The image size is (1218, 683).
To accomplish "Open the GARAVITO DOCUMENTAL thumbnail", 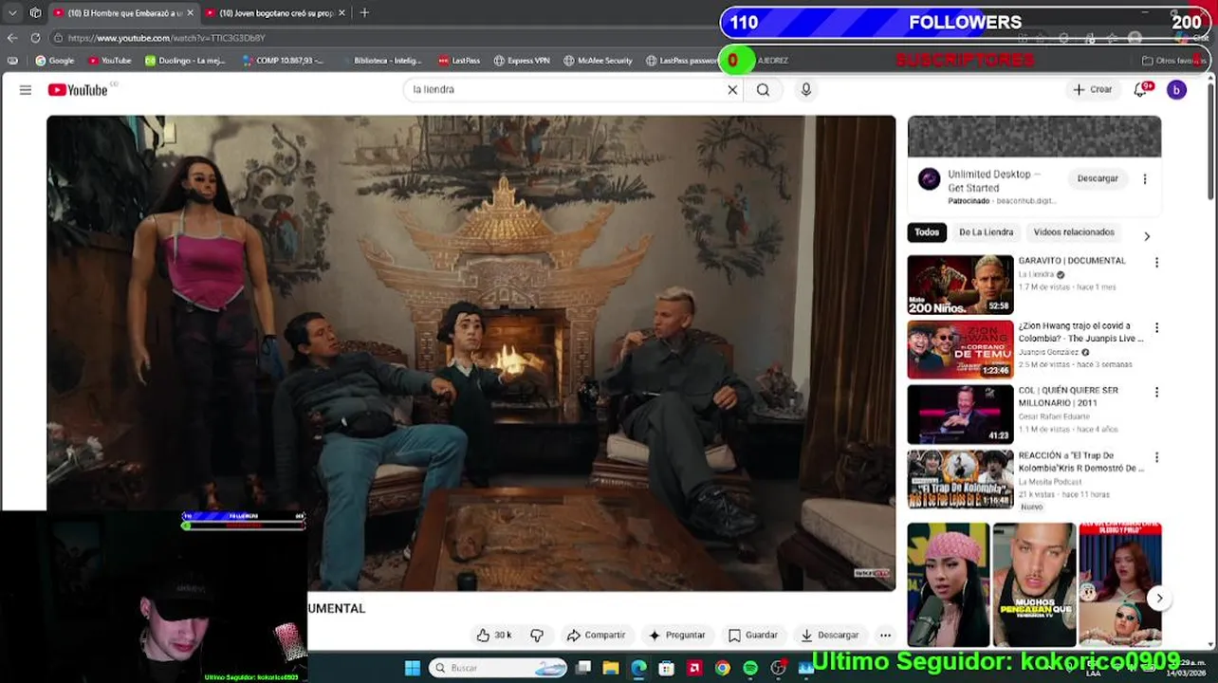I will (960, 285).
